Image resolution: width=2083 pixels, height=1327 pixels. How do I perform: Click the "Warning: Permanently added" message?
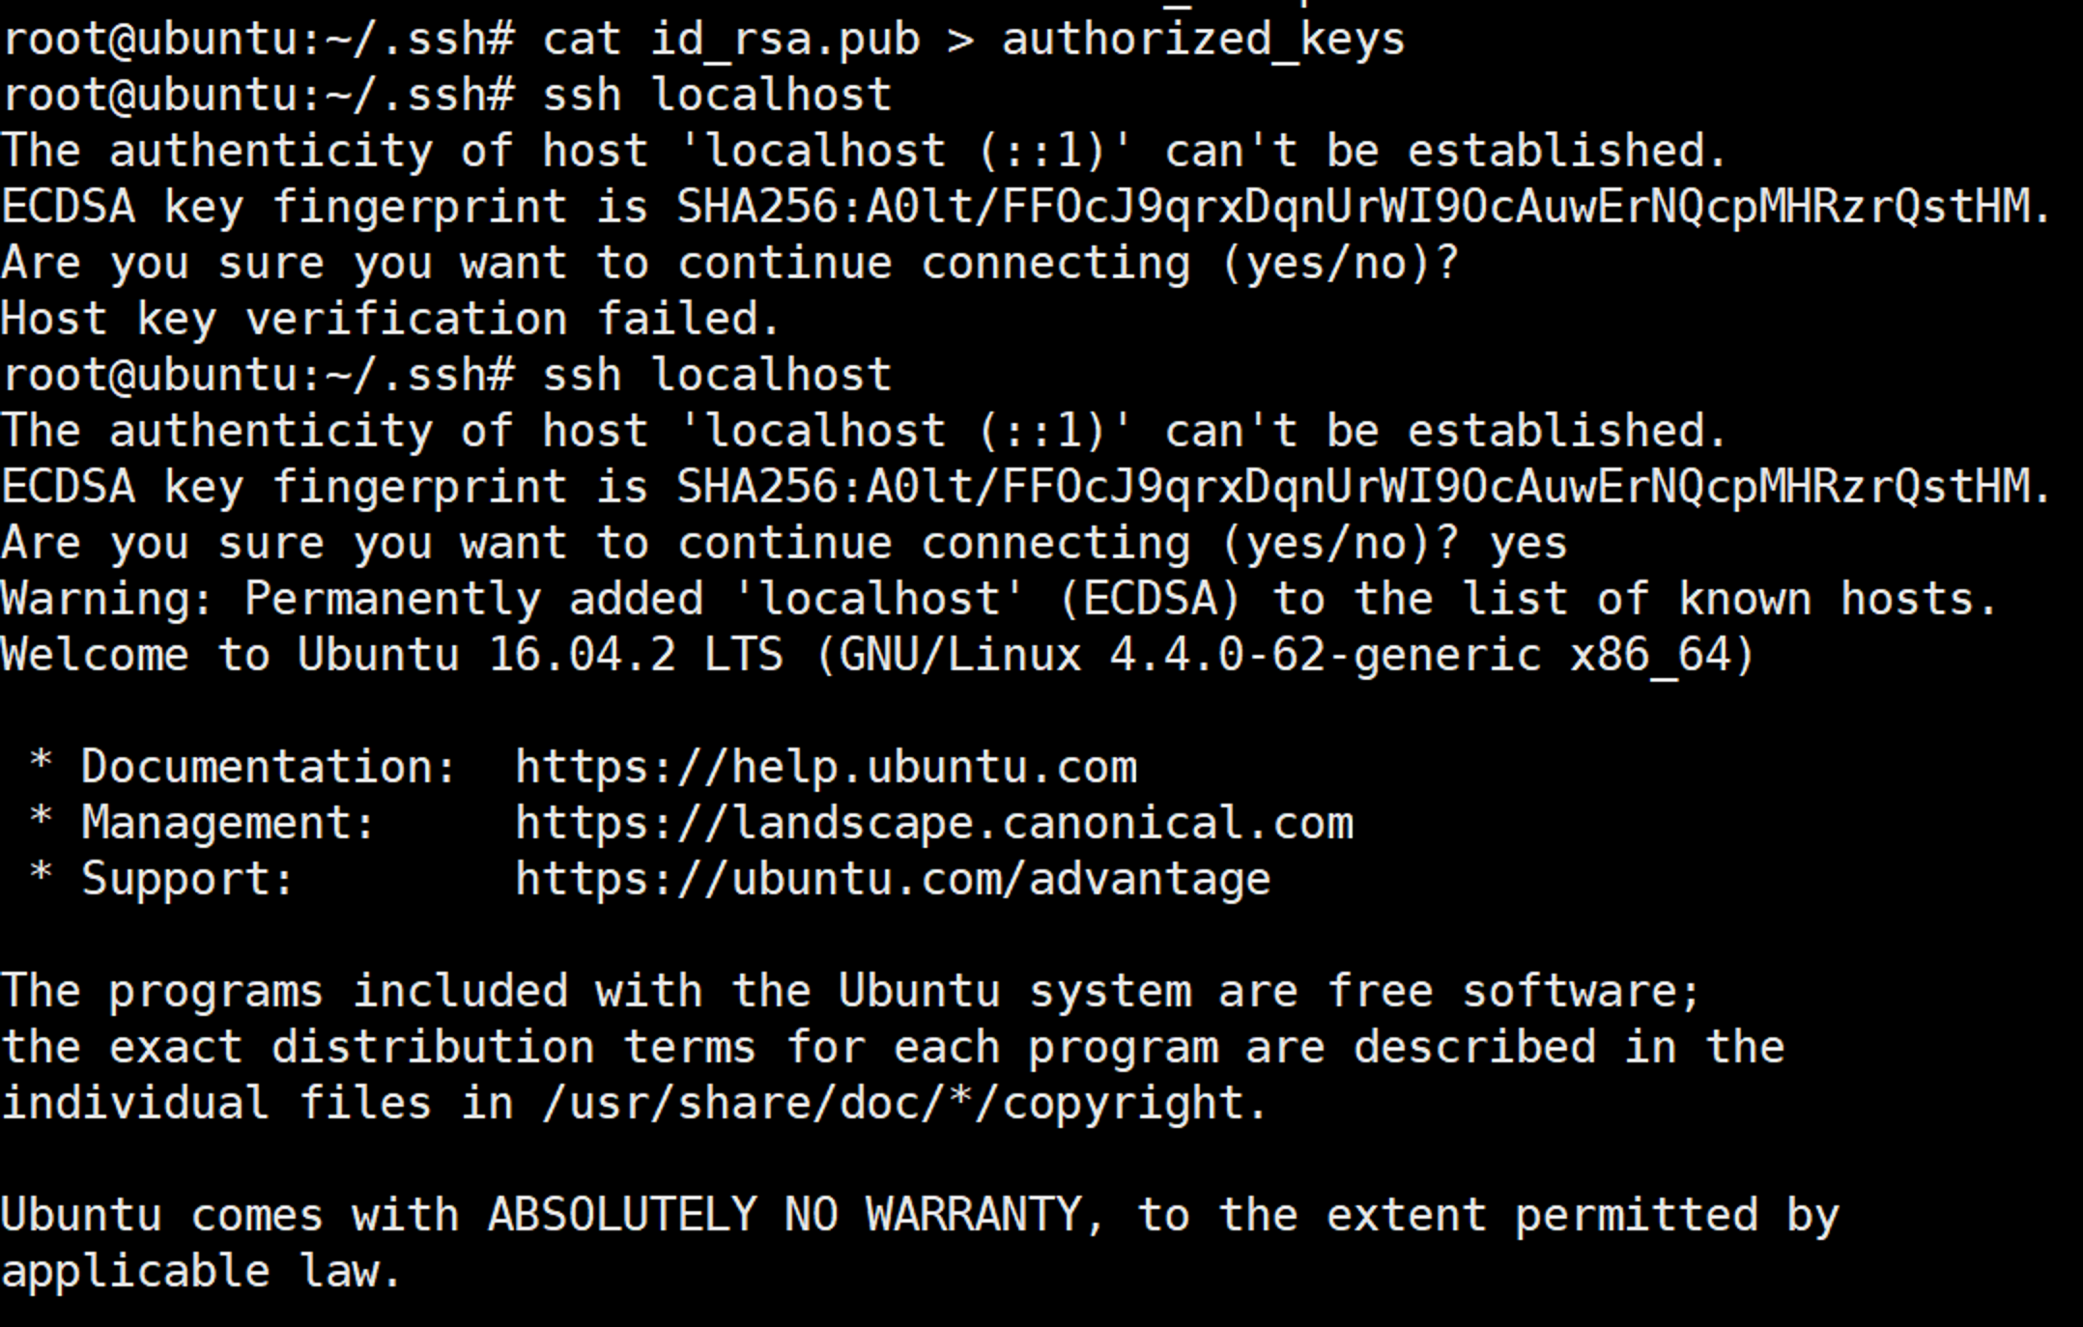pos(353,600)
